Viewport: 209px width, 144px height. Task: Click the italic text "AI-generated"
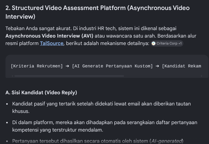(x=166, y=141)
